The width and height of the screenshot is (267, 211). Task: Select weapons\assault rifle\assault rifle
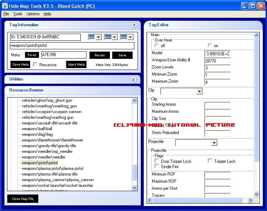point(50,123)
